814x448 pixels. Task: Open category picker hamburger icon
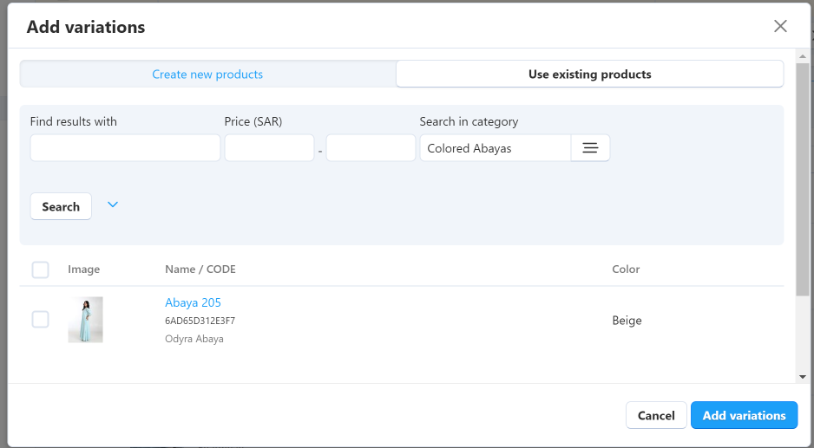590,148
